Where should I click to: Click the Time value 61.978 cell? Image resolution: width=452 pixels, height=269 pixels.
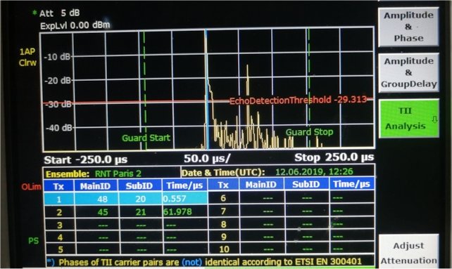click(x=184, y=212)
